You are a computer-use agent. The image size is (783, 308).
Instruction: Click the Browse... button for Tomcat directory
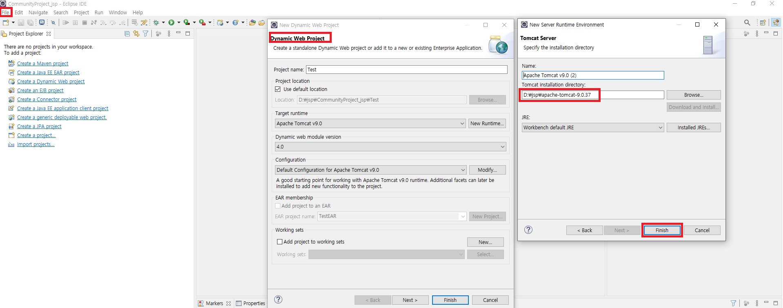694,95
